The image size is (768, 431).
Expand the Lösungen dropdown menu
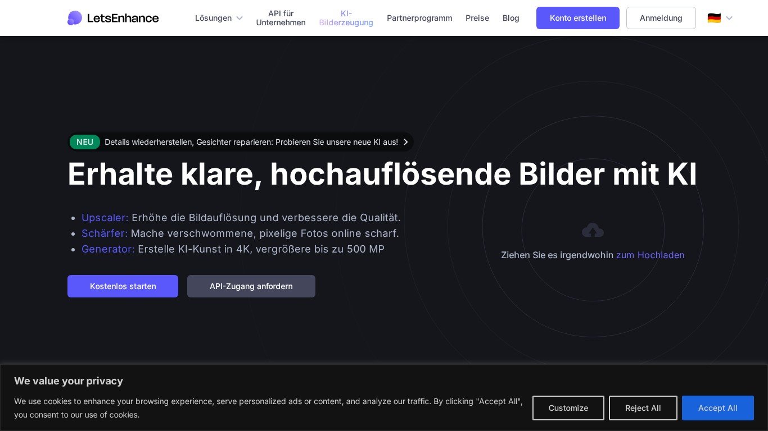219,18
